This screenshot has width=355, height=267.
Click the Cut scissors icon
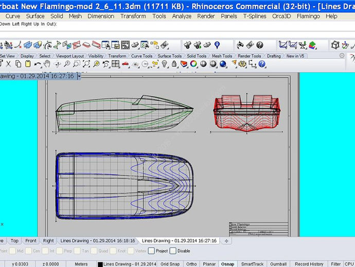[x=8, y=64]
